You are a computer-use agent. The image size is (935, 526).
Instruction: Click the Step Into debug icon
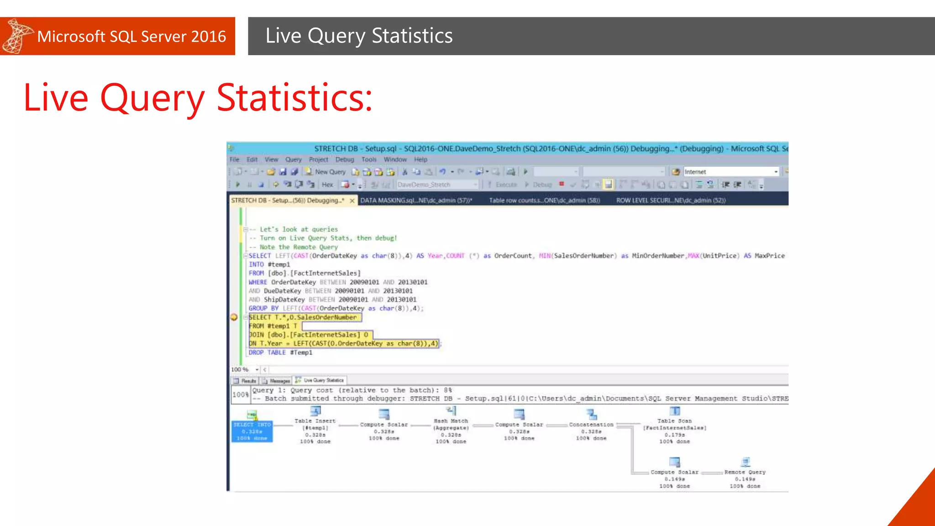[287, 184]
